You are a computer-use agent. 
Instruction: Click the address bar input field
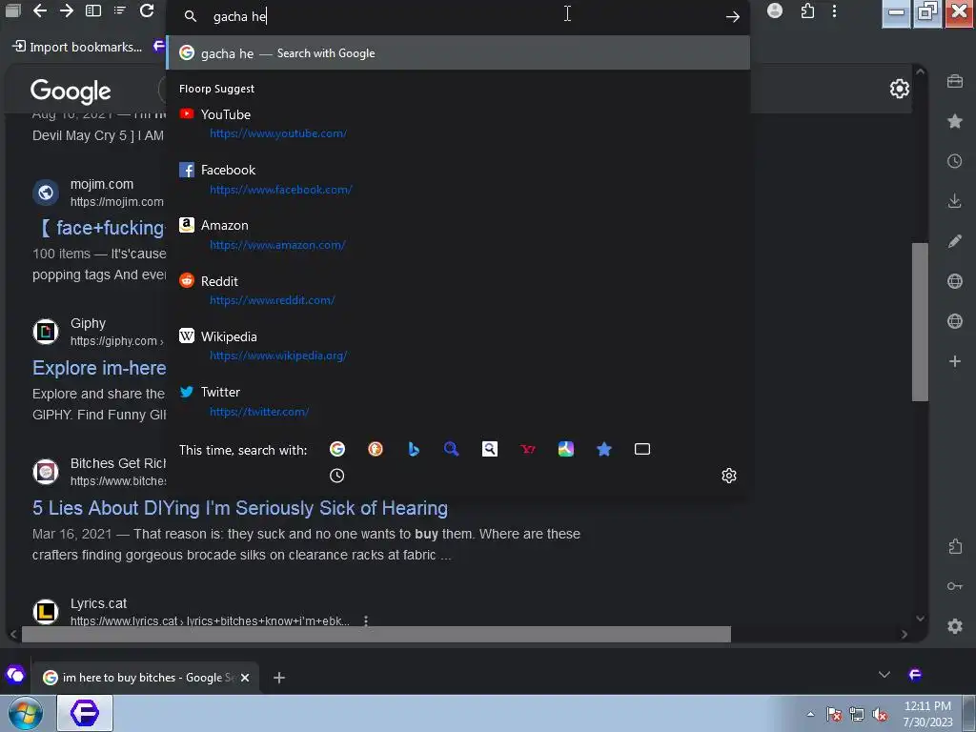tap(460, 17)
